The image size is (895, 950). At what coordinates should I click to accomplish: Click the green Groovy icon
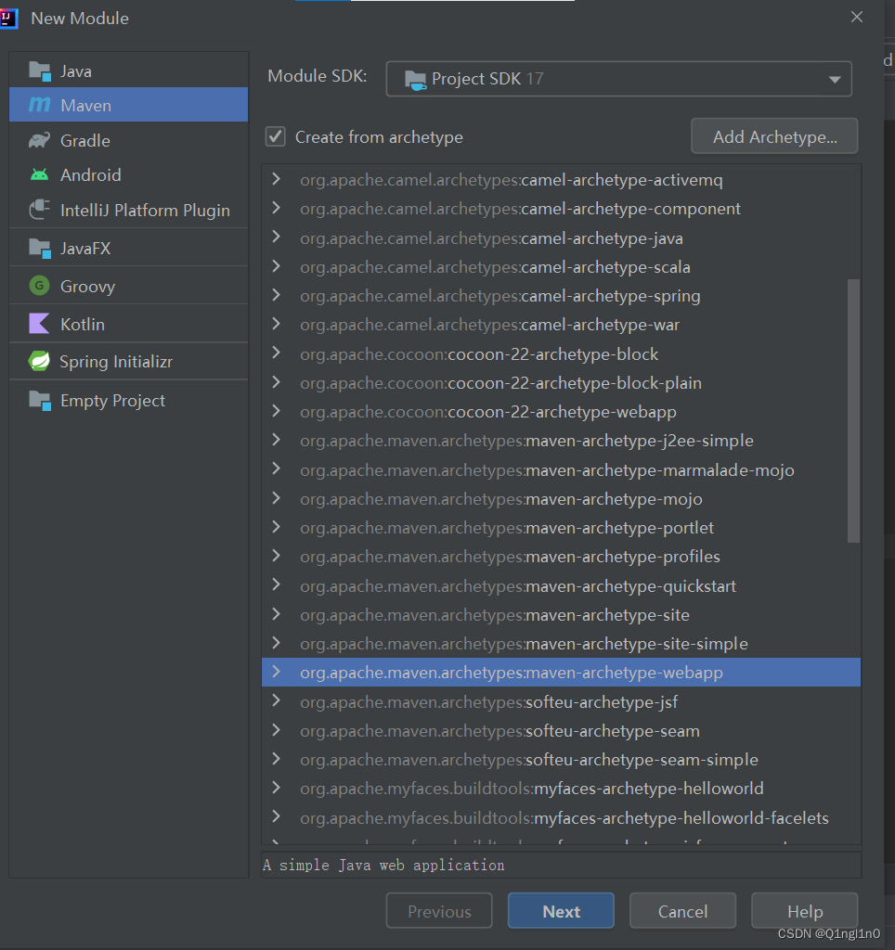(39, 286)
